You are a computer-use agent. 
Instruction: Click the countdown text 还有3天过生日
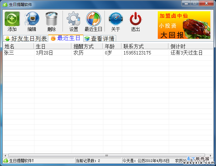point(186,53)
